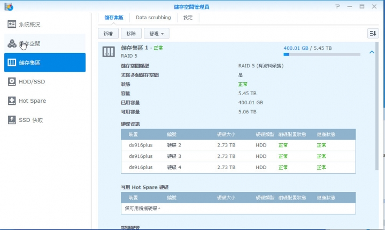Click 磁碟配置狀態 正常 for 硬碟 4
Image resolution: width=385 pixels, height=230 pixels.
click(x=283, y=167)
